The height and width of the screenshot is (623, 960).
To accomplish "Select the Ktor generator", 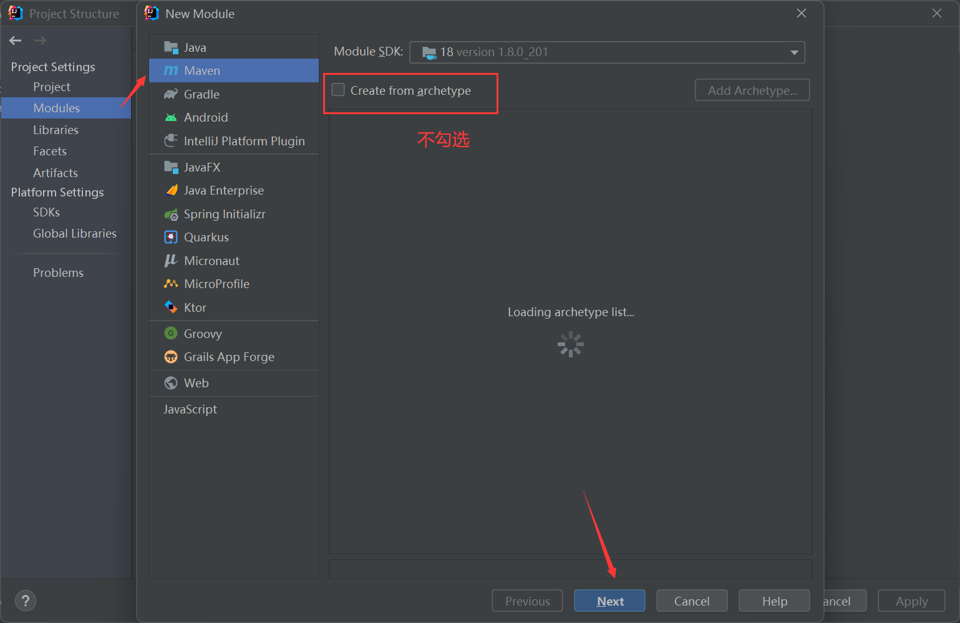I will click(195, 307).
